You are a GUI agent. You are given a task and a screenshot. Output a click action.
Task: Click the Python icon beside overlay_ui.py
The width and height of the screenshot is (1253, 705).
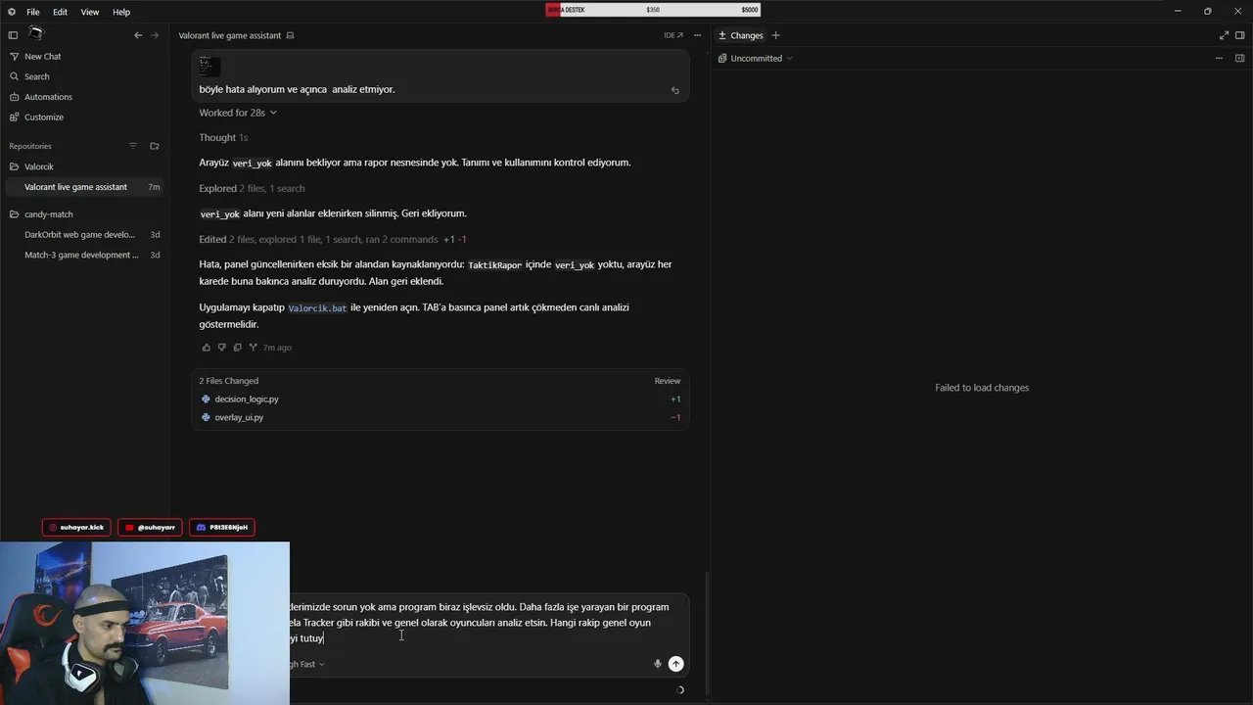point(206,418)
